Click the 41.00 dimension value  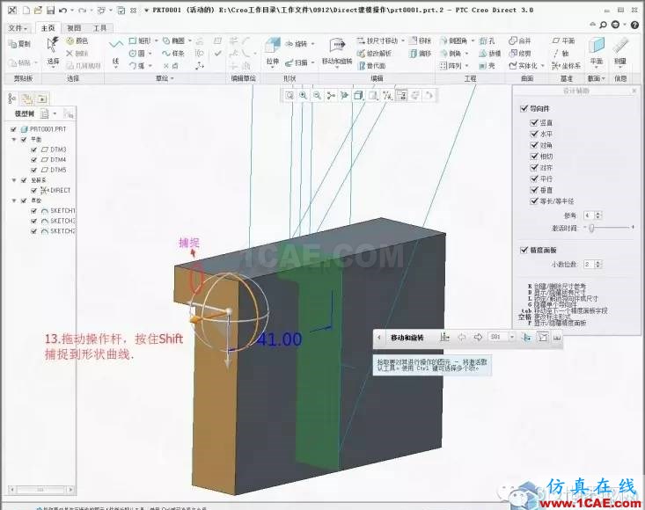point(280,339)
